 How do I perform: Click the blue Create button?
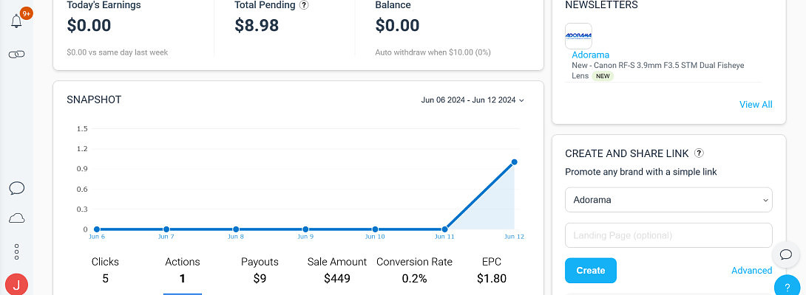pos(590,271)
